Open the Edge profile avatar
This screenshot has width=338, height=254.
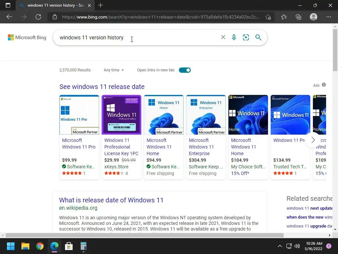coord(314,17)
